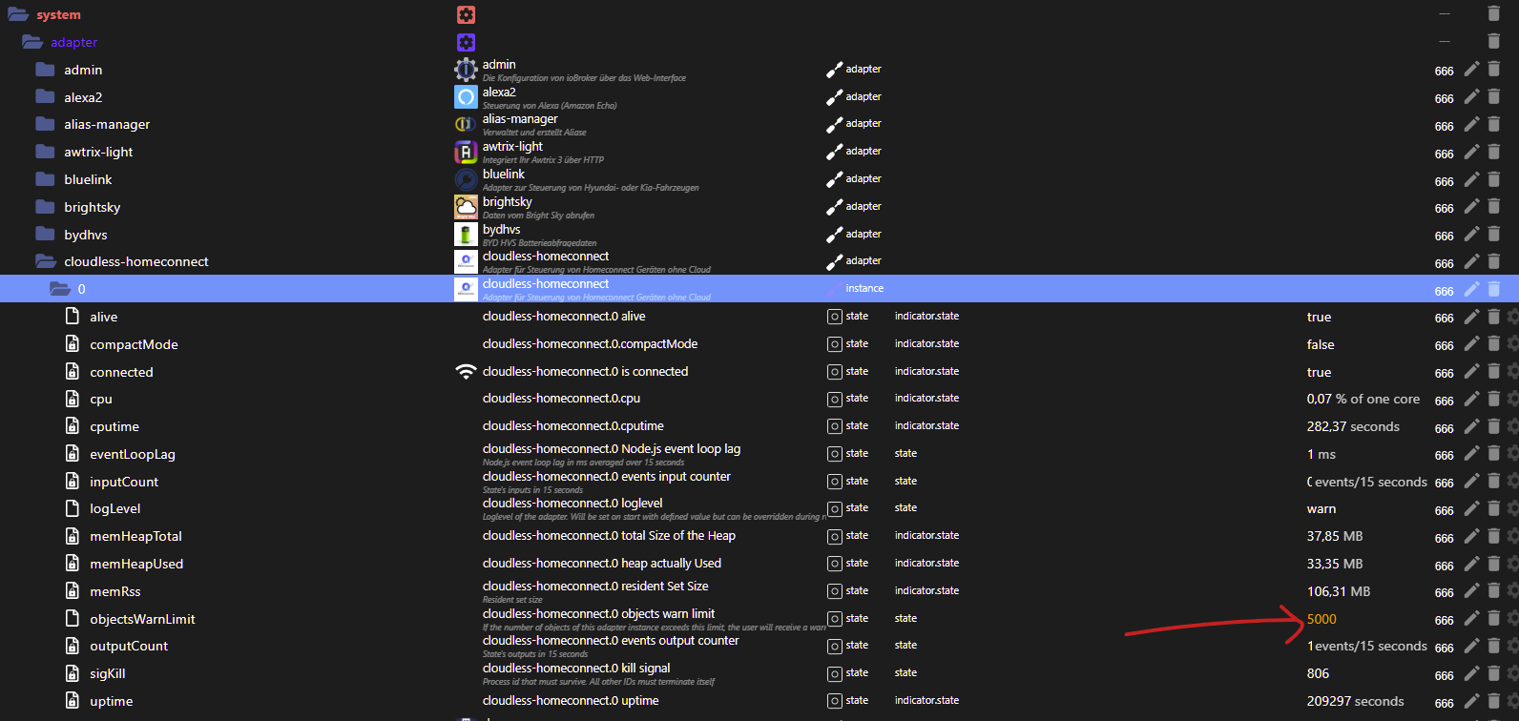The height and width of the screenshot is (721, 1519).
Task: Click the 37,85 MB heap total value
Action: tap(1335, 536)
